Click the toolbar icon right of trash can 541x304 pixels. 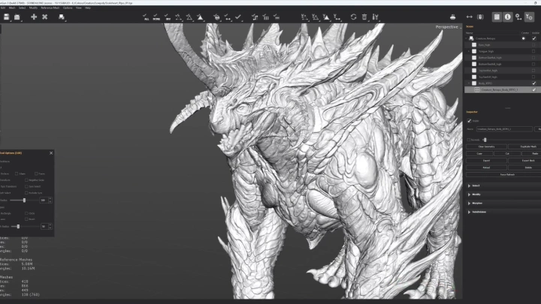[x=376, y=17]
